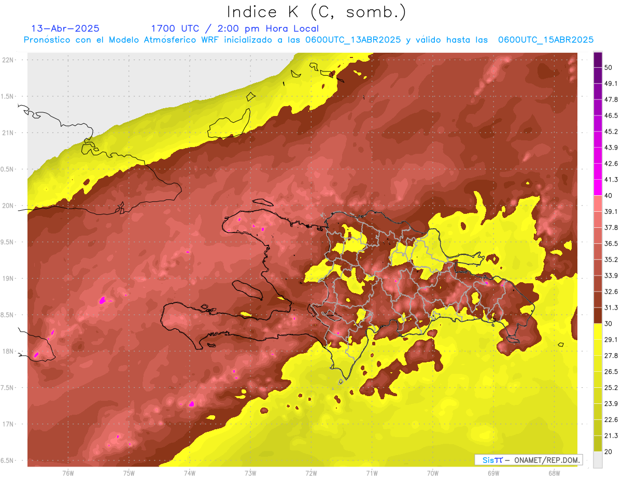Click the time label "1700 UTC / 2:00 pm Hora Local"
The width and height of the screenshot is (622, 480).
click(x=235, y=28)
